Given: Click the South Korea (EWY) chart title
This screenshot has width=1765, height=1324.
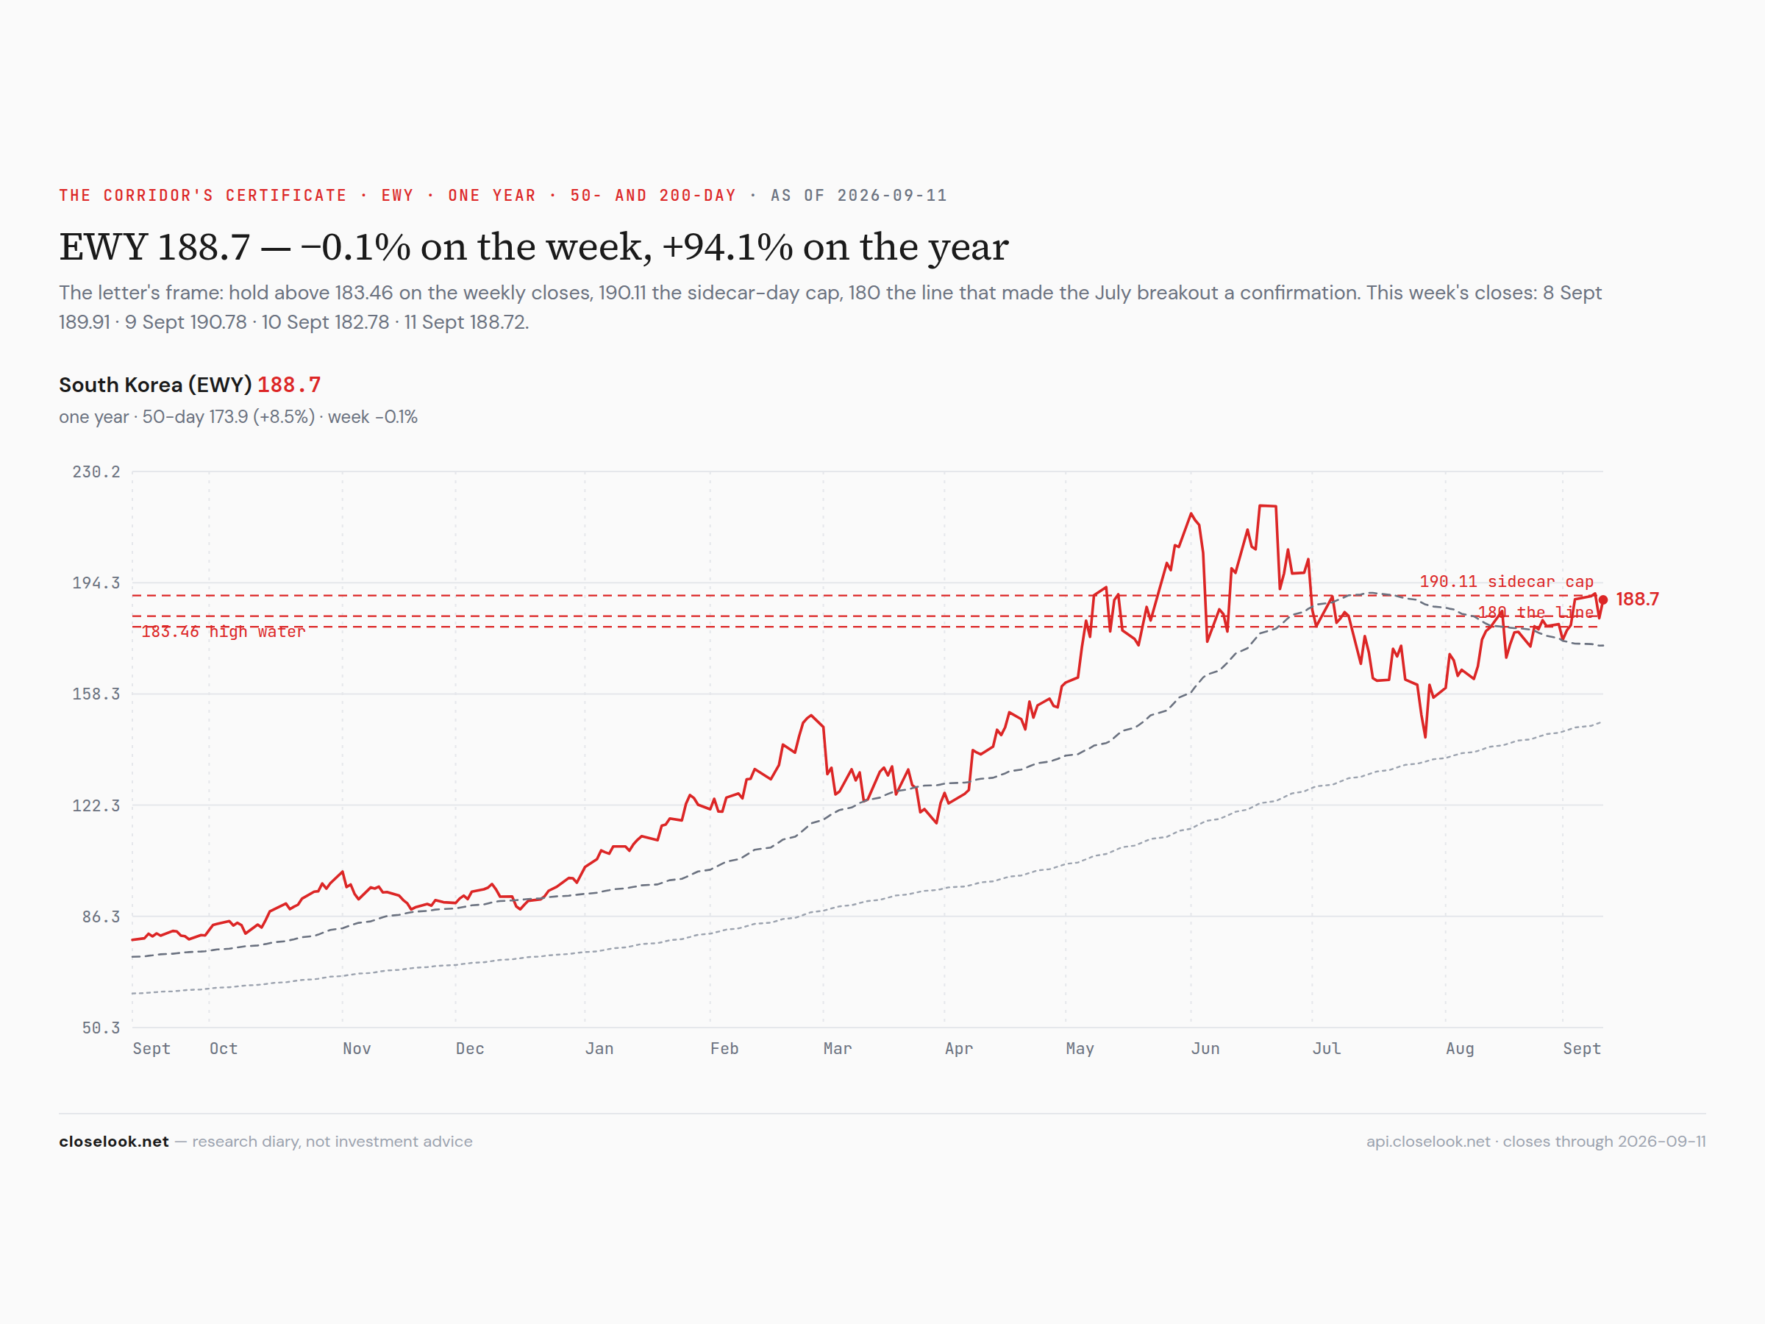Looking at the screenshot, I should click(x=156, y=385).
